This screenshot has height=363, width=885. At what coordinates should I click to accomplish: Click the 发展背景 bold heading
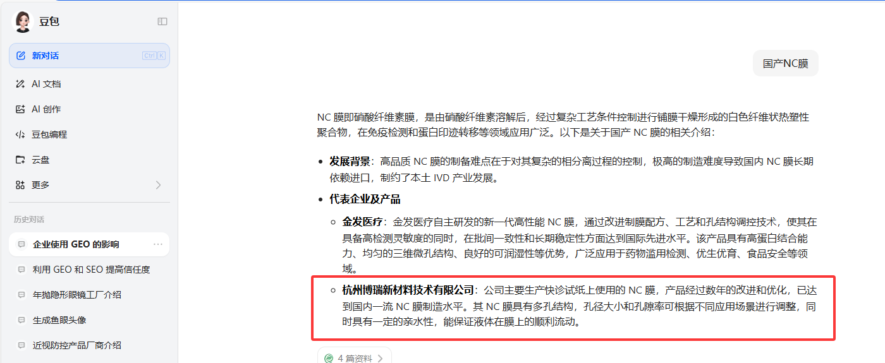[350, 162]
